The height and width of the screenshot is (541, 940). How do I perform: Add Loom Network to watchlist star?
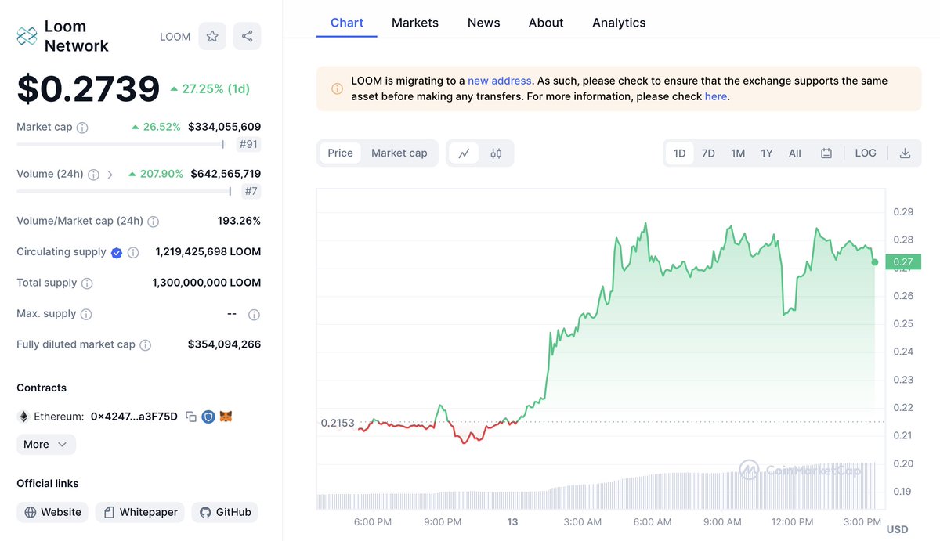click(x=211, y=36)
